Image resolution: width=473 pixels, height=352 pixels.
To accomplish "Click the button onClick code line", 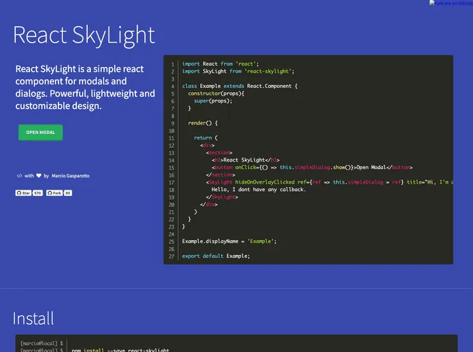I will (x=312, y=167).
